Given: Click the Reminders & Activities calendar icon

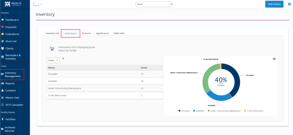Looking at the screenshot, I should [2, 57].
